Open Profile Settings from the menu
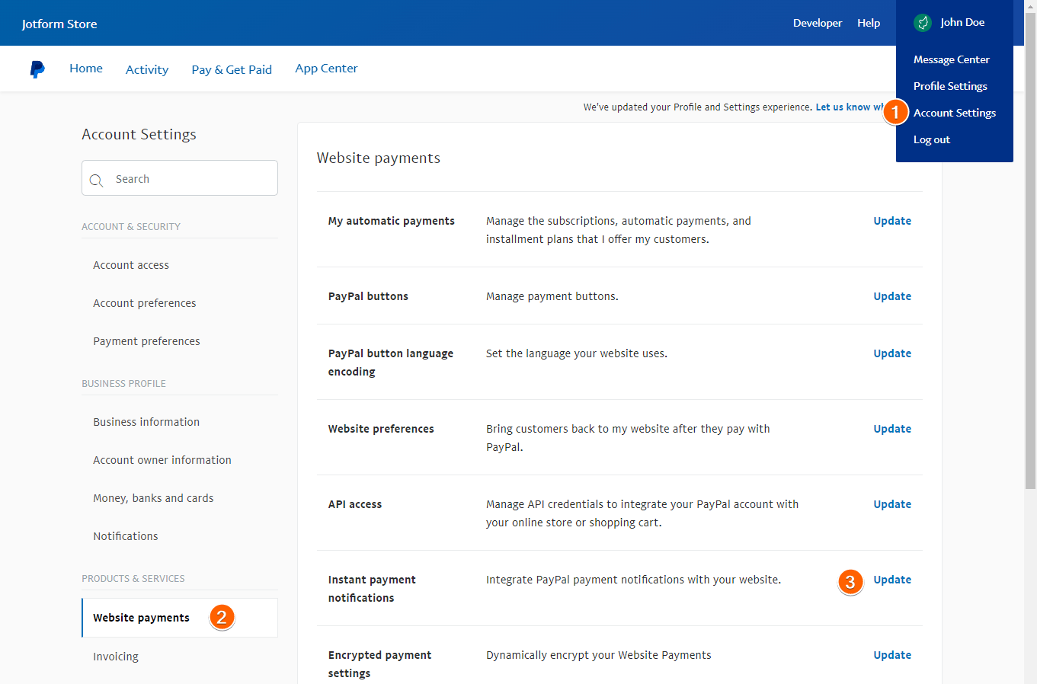1037x684 pixels. pos(949,85)
